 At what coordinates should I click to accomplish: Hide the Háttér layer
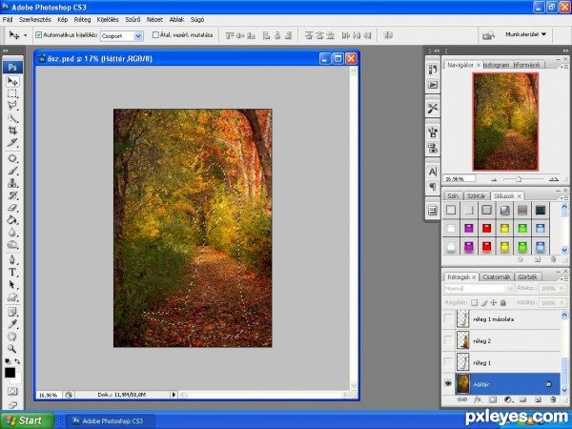point(448,384)
